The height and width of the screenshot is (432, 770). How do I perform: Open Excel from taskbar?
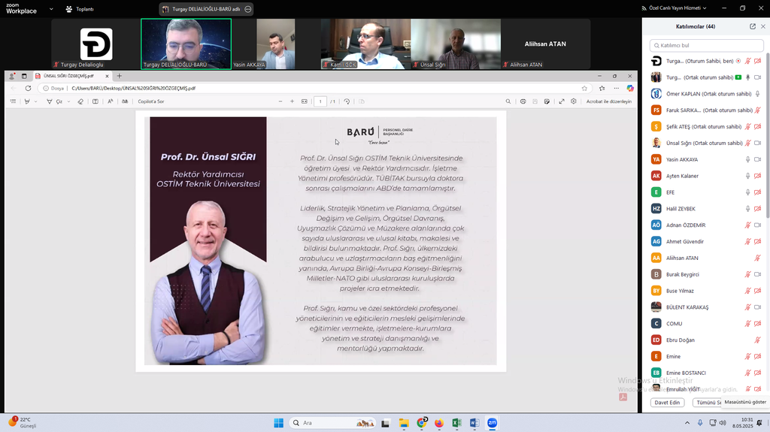click(456, 423)
